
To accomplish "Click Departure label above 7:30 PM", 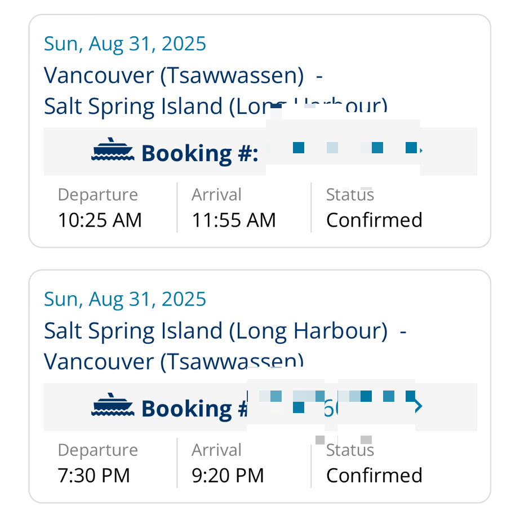I will pos(97,450).
